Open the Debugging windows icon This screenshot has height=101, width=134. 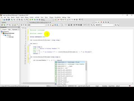click(x=80, y=20)
